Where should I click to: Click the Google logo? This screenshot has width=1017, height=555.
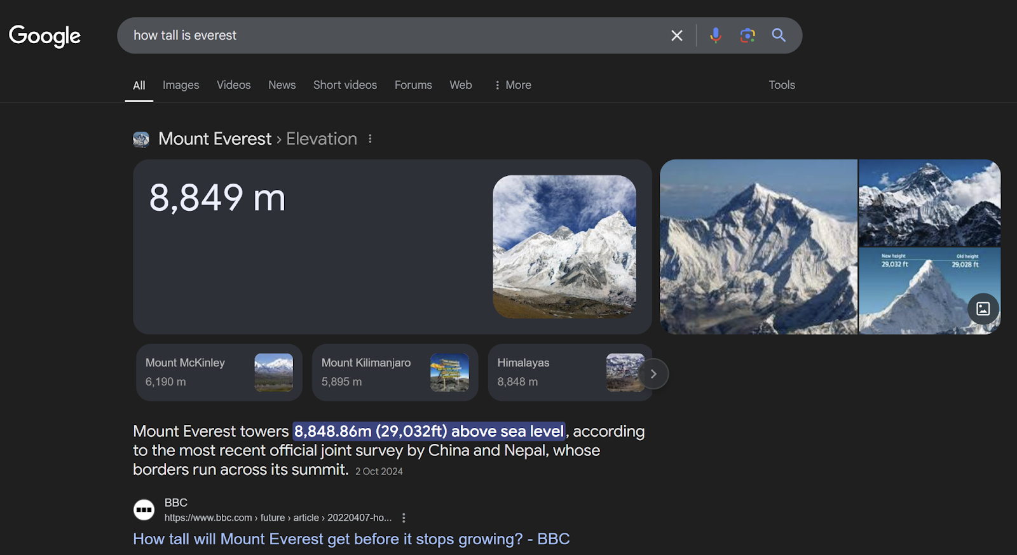pyautogui.click(x=44, y=36)
